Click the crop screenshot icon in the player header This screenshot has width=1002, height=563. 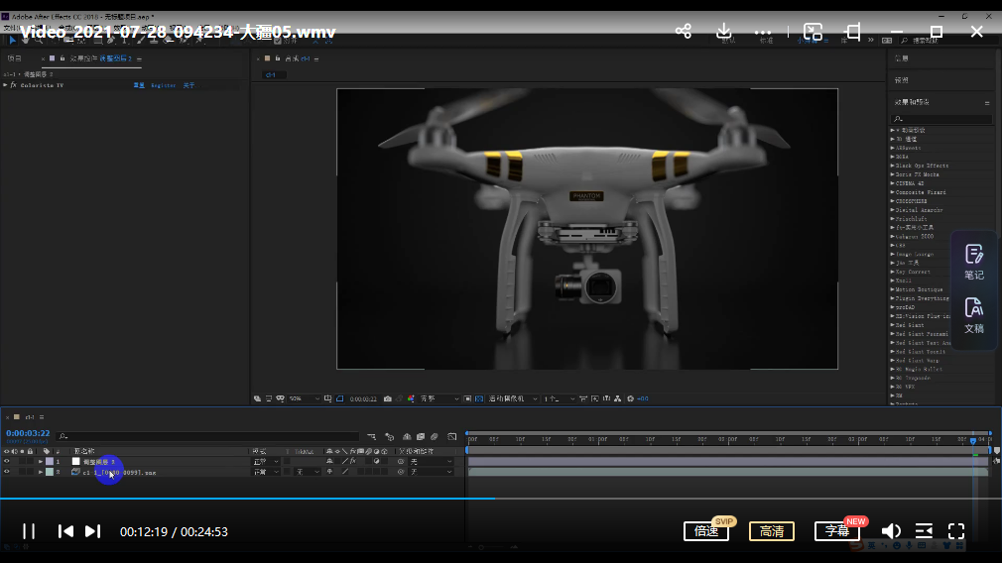tap(853, 32)
